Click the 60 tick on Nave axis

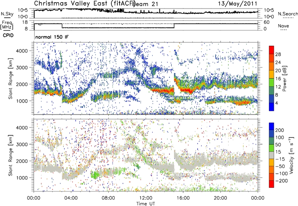(x=266, y=22)
